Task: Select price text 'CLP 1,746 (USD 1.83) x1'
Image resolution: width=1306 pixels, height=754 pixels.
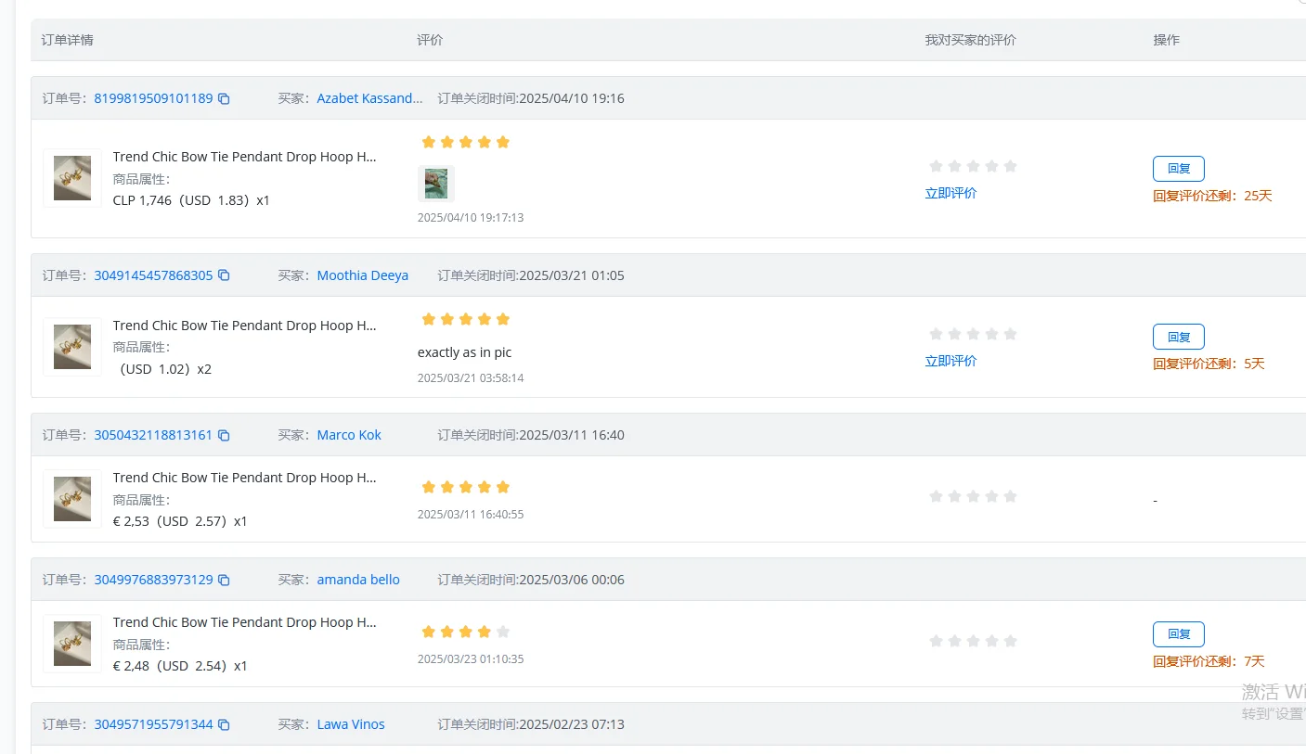Action: [x=191, y=200]
